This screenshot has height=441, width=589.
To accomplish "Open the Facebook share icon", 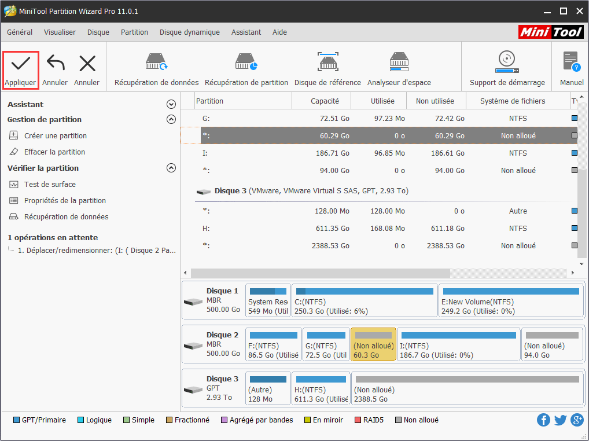I will [543, 420].
